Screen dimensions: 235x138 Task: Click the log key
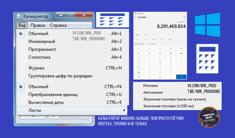(139, 72)
